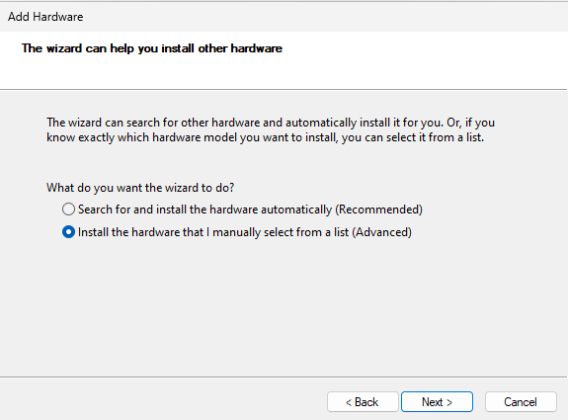Click the descriptive paragraph about searching hardware
568x420 pixels.
[x=271, y=129]
